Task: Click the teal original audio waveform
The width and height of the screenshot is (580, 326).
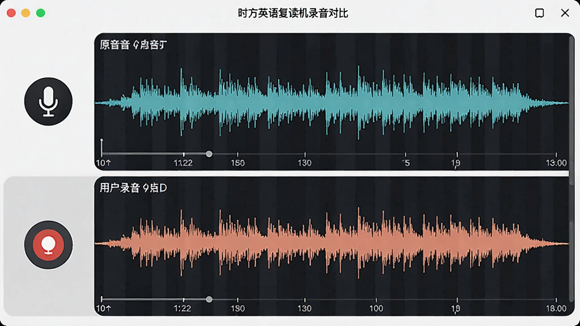Action: point(331,102)
